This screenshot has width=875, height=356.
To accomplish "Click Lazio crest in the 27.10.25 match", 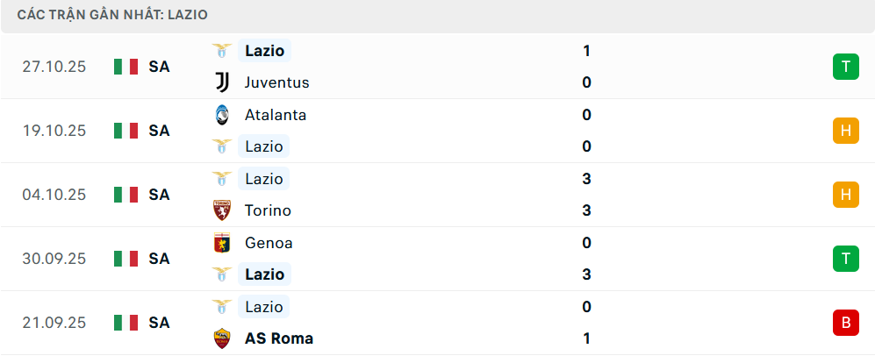I will click(x=222, y=51).
